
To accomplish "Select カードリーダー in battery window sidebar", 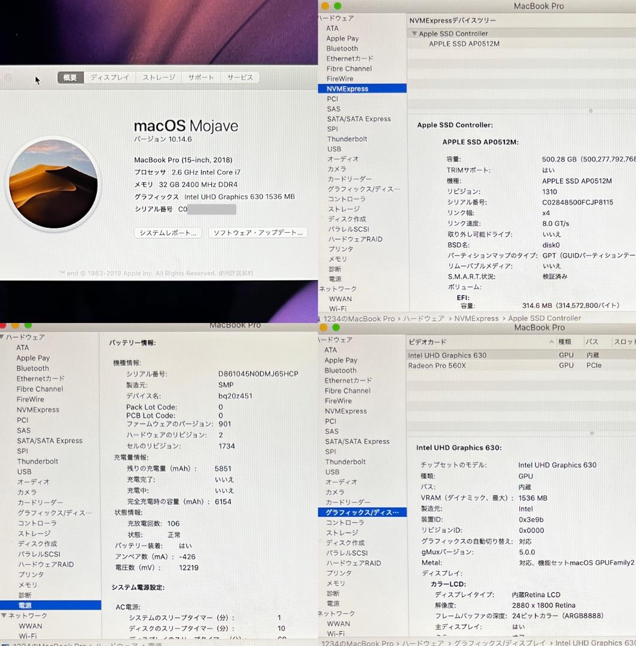I will tap(40, 502).
